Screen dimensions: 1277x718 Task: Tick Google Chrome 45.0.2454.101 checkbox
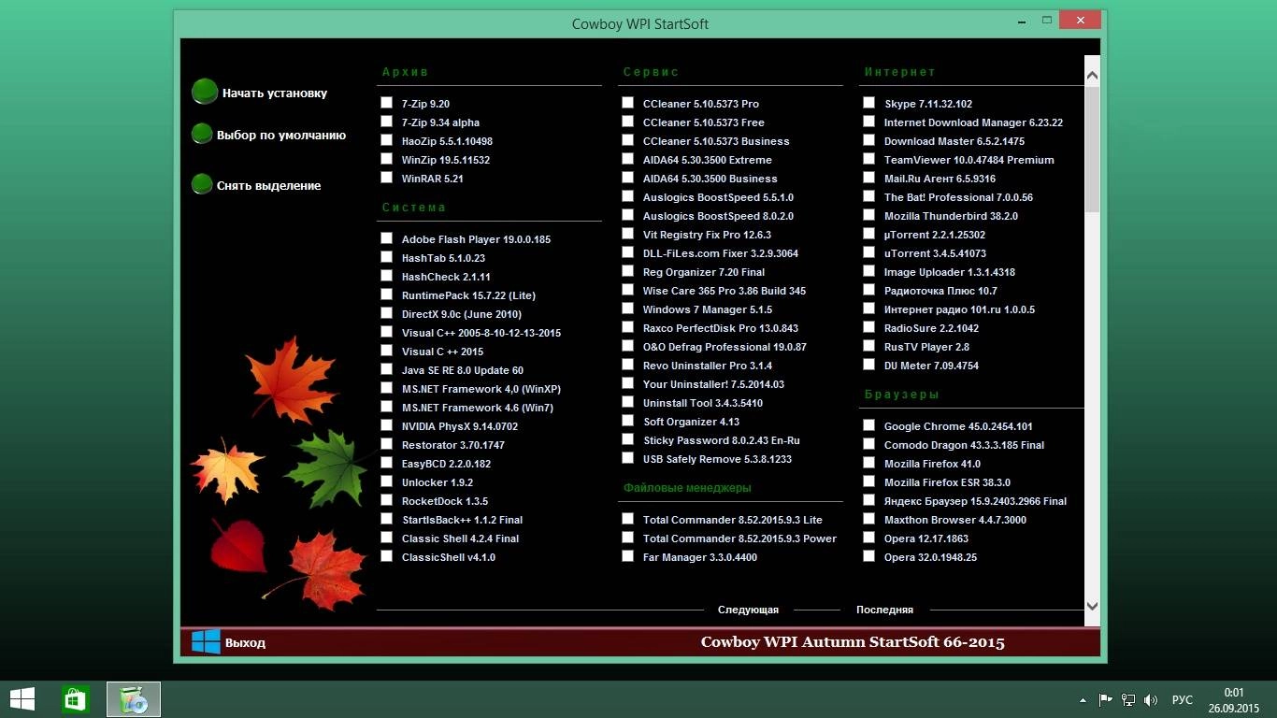pos(869,425)
